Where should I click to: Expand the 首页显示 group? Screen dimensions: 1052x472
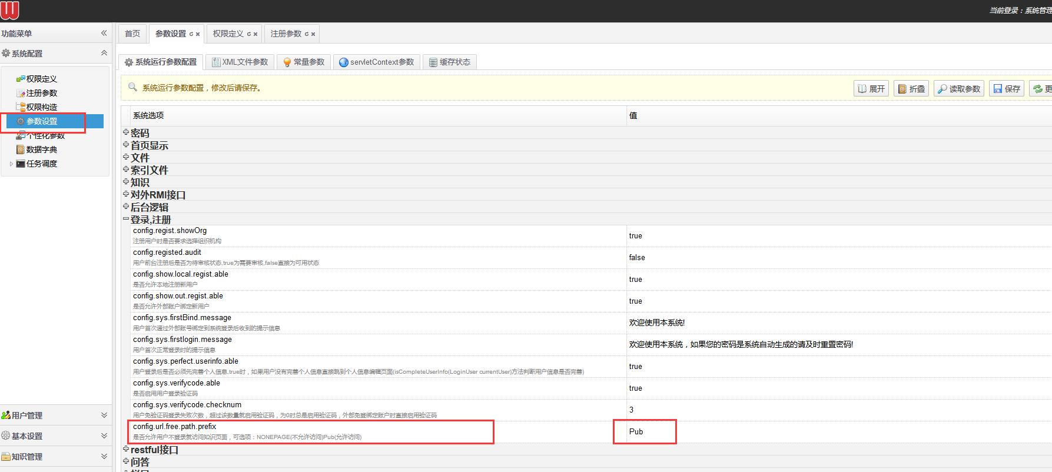(x=126, y=144)
